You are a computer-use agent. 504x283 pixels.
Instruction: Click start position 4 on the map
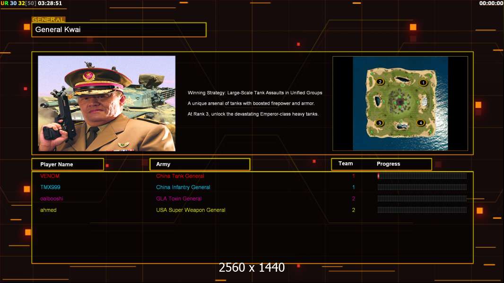point(420,123)
